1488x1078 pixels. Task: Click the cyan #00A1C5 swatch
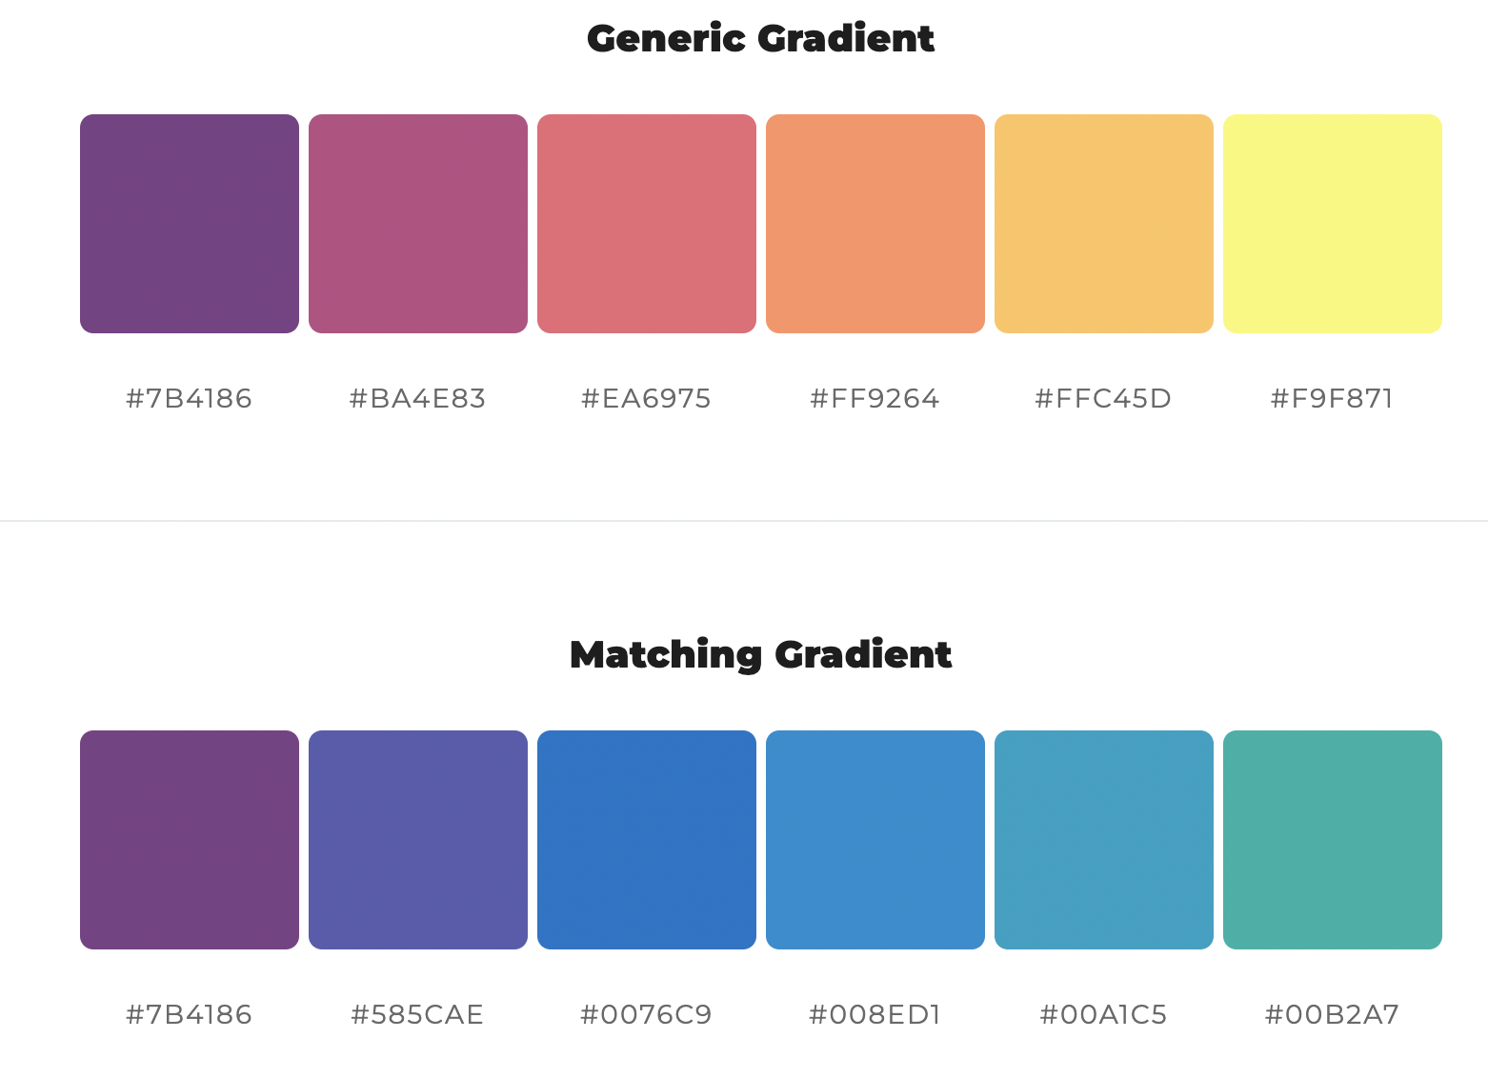click(1104, 840)
